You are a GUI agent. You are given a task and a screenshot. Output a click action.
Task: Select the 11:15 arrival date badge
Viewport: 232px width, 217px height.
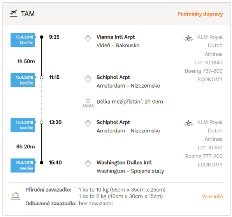click(23, 80)
